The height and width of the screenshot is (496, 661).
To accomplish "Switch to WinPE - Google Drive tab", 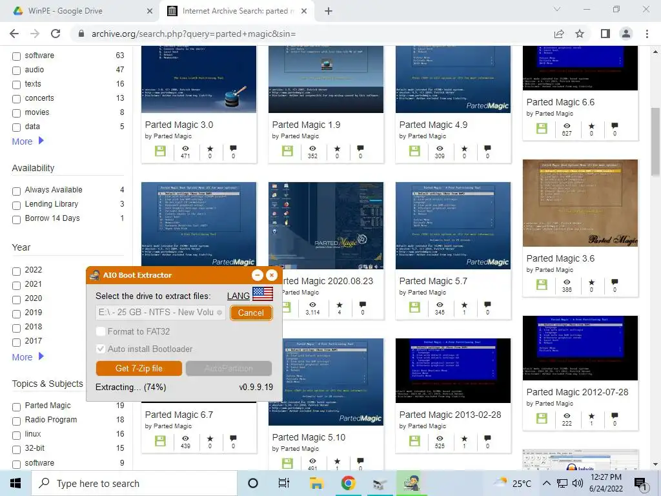I will [79, 11].
